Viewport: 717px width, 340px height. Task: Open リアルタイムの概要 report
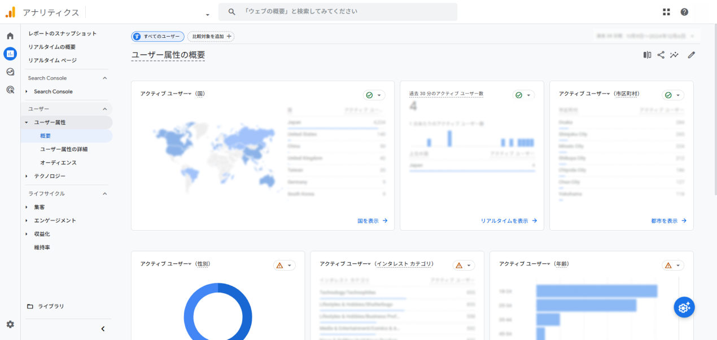52,47
